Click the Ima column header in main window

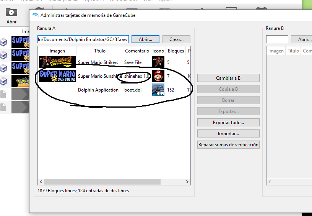click(26, 31)
